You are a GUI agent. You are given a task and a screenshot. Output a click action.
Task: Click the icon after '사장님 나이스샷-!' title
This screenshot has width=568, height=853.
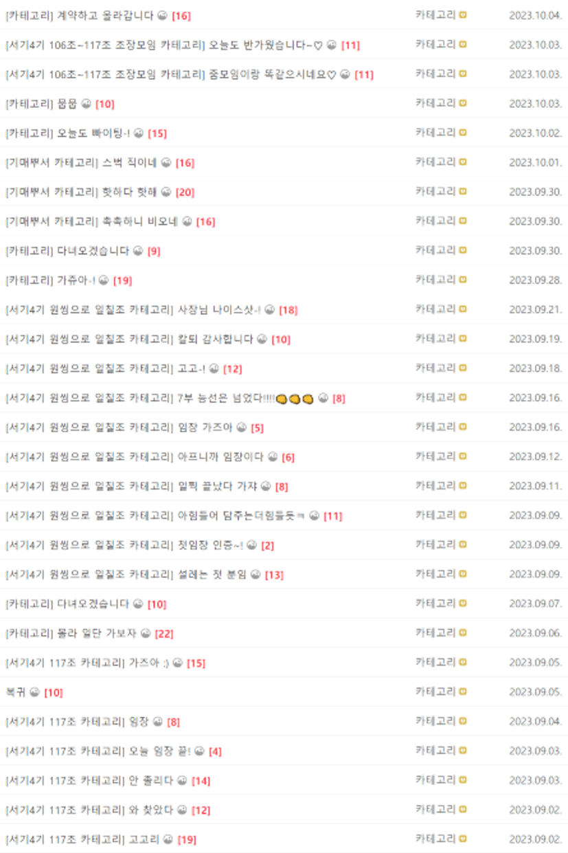(x=269, y=310)
